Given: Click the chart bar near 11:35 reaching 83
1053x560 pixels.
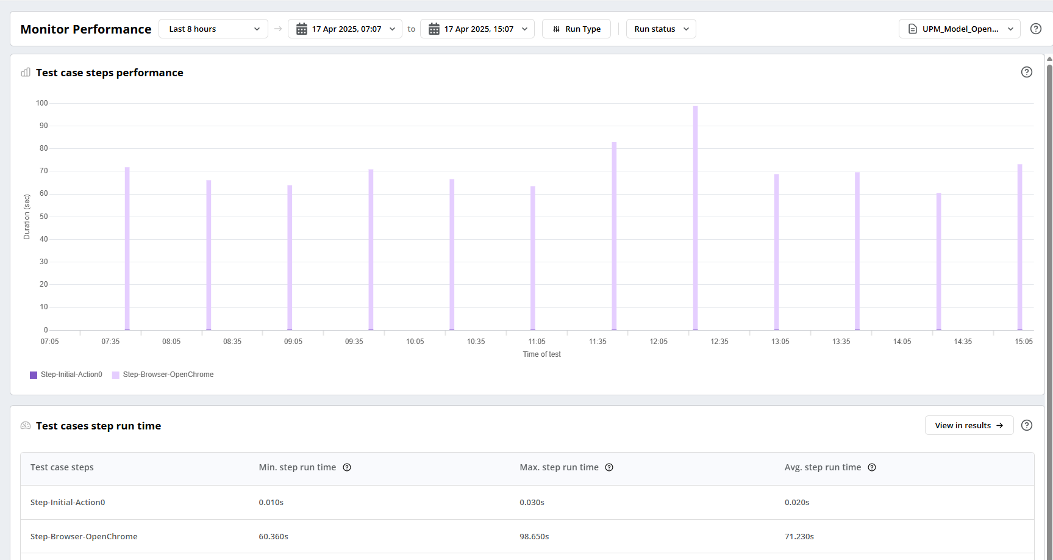Looking at the screenshot, I should point(614,236).
